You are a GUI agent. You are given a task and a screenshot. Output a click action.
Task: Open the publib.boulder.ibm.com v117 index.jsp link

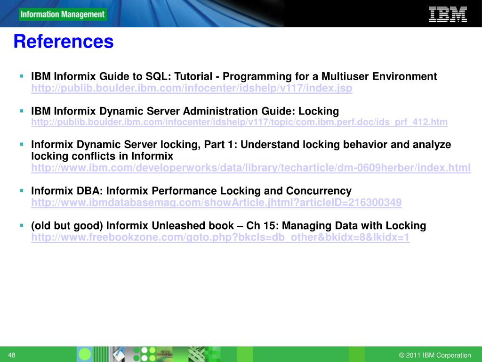(x=192, y=88)
